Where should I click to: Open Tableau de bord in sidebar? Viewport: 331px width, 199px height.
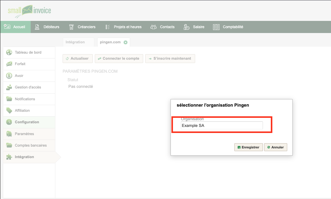29,52
